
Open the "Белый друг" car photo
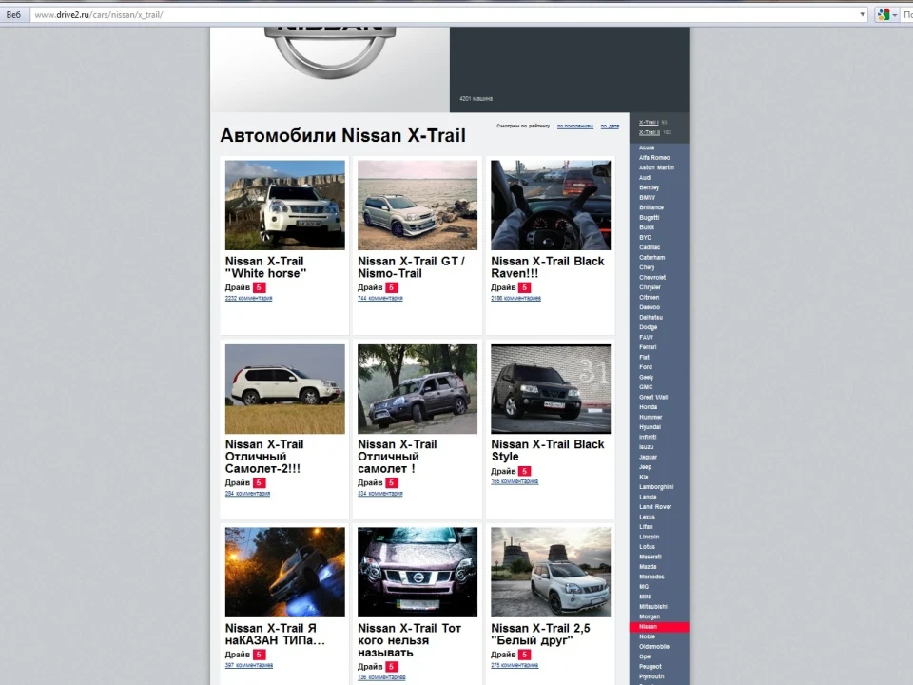click(551, 572)
